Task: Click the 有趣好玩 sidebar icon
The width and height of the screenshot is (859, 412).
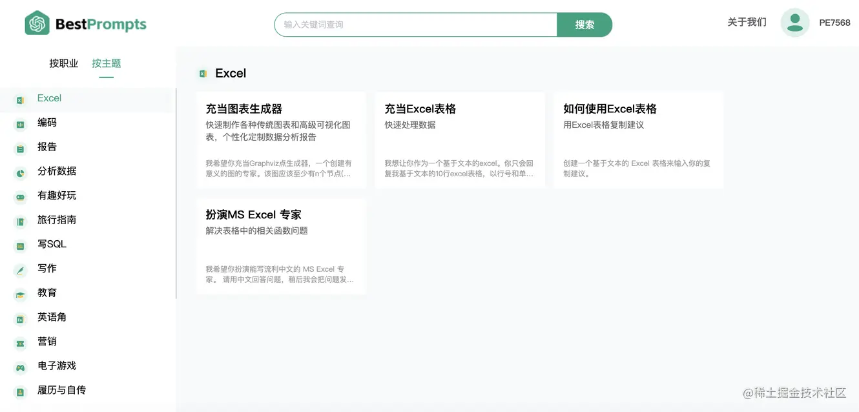Action: (20, 197)
